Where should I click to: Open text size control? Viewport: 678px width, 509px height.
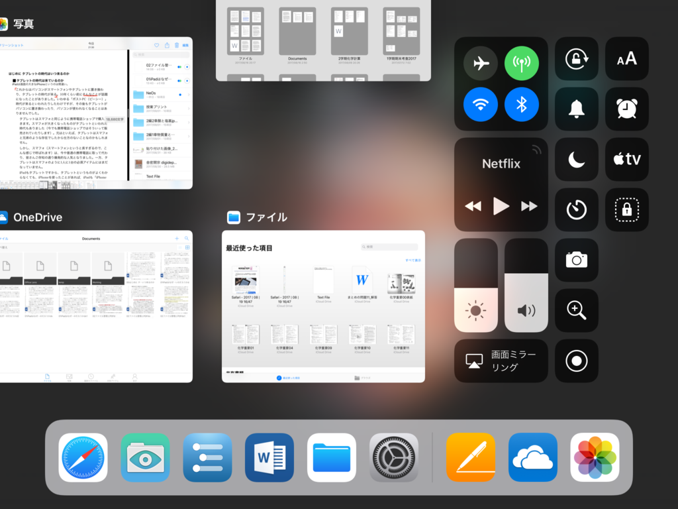coord(626,58)
